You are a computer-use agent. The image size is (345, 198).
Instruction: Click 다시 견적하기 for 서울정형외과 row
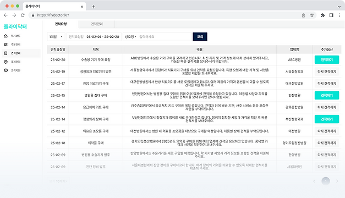[327, 71]
